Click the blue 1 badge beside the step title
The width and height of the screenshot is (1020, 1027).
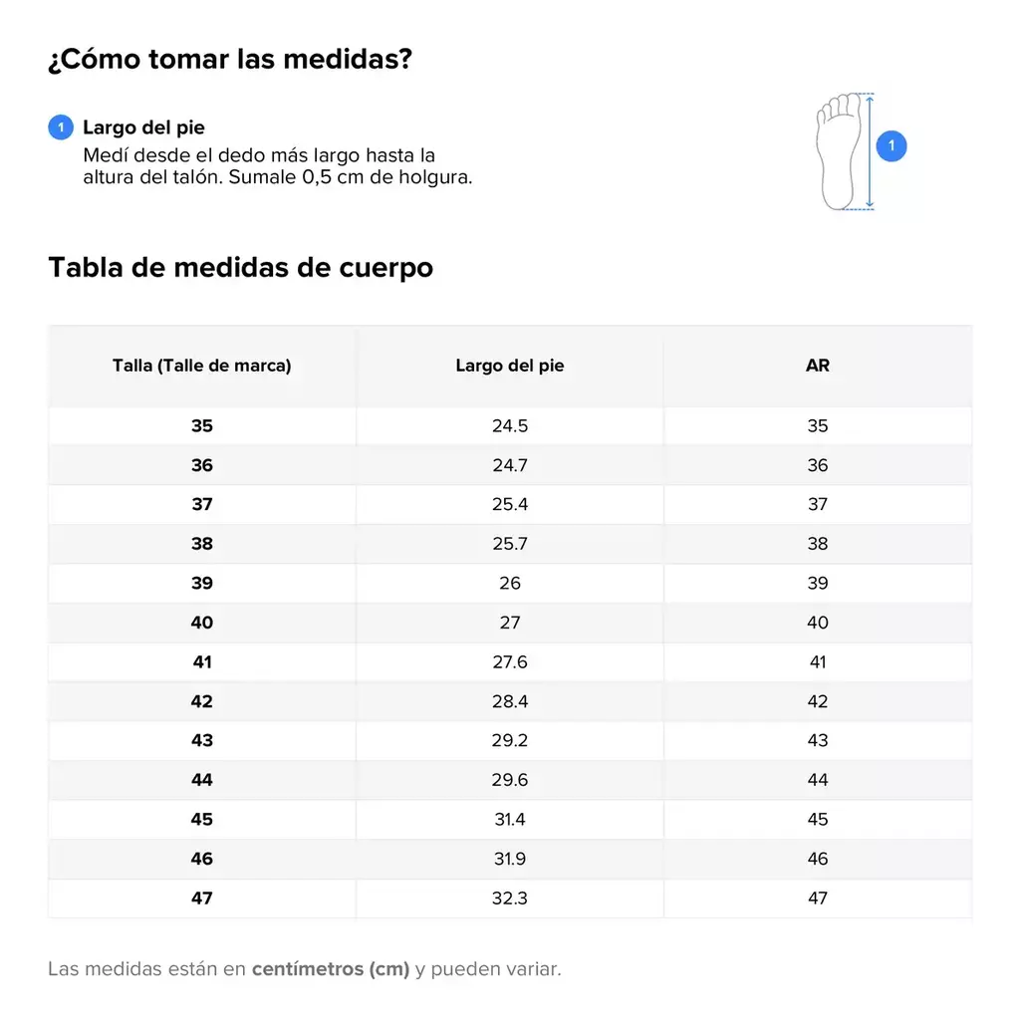(x=61, y=128)
